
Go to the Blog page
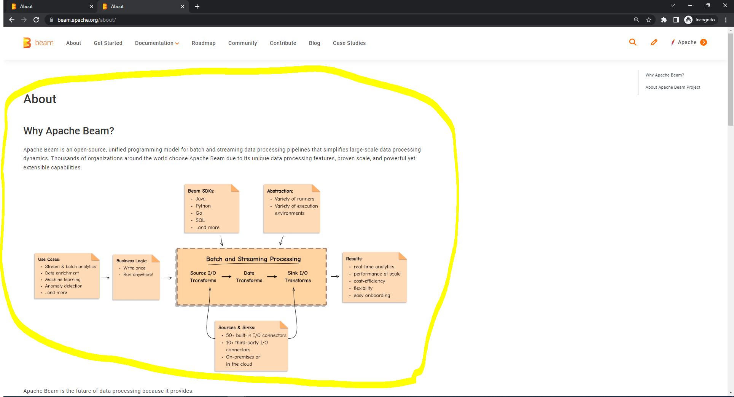pos(314,43)
